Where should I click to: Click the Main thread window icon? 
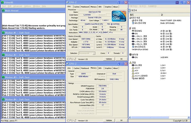(3, 11)
